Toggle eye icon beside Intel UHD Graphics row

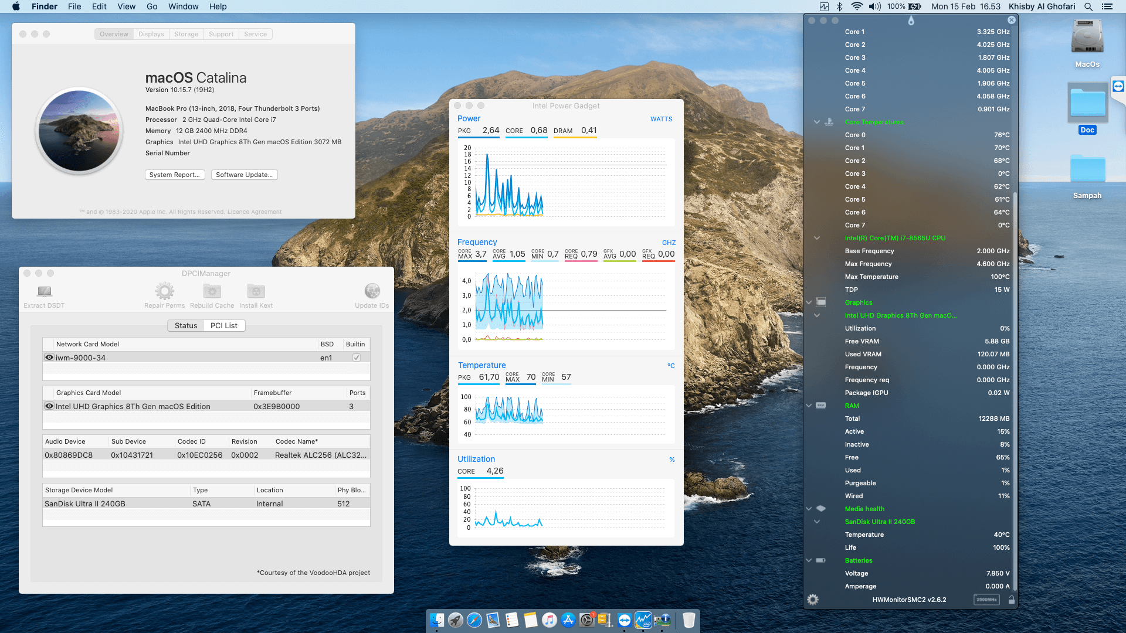pos(49,406)
